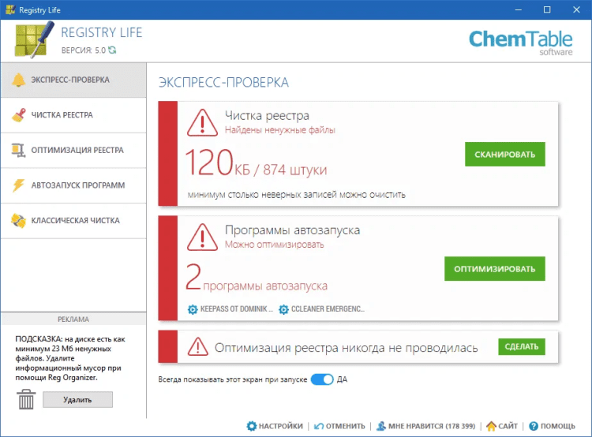Click the Оптимизация реестра sidebar icon

(18, 150)
